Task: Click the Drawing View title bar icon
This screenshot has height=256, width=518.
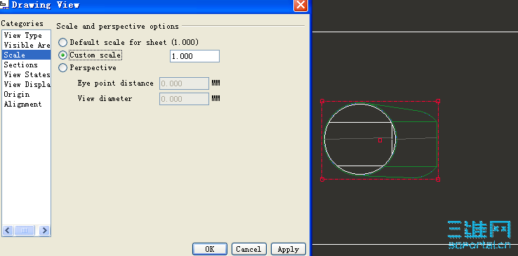Action: pyautogui.click(x=4, y=5)
